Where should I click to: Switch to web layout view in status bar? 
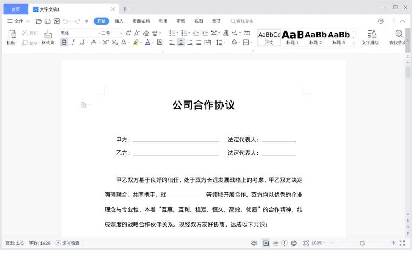tap(294, 243)
